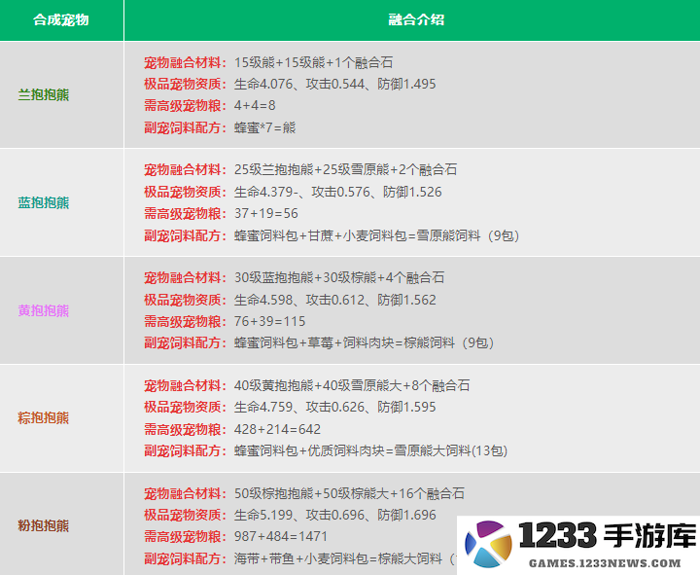Click 生命4.759、攻击0.626、防御1.595 stats line
This screenshot has height=575, width=700.
334,407
